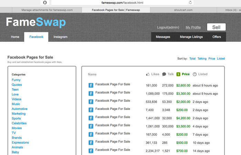
Task: Select the Teen category
Action: point(15,90)
